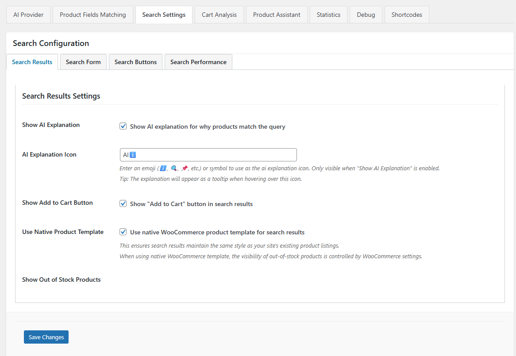This screenshot has width=516, height=356.
Task: Open the Cart Analysis tab
Action: point(219,15)
